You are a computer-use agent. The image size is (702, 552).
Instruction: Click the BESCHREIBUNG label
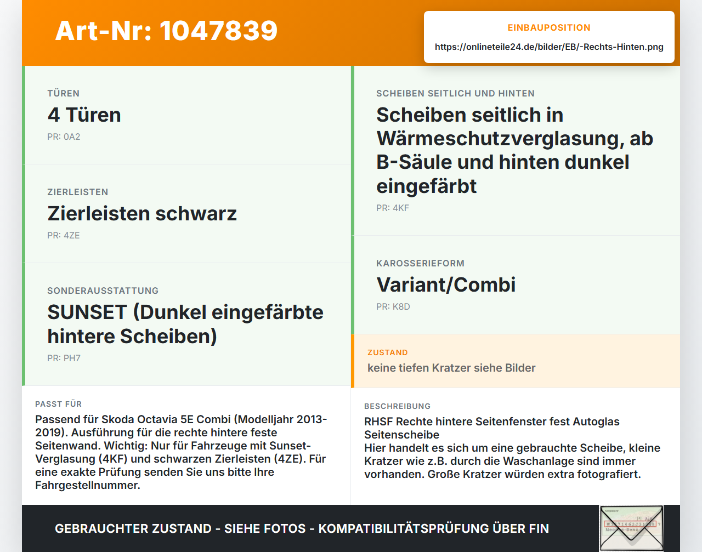397,406
